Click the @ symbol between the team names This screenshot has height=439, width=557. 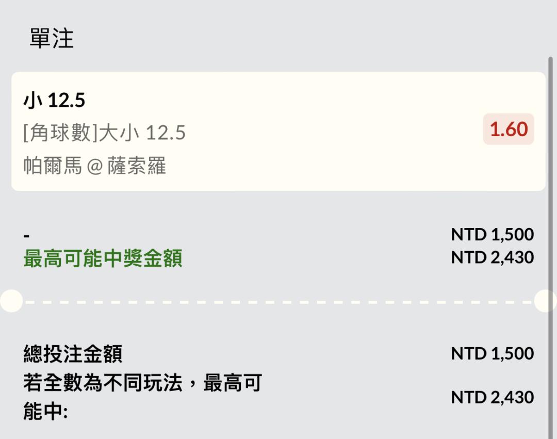point(94,167)
